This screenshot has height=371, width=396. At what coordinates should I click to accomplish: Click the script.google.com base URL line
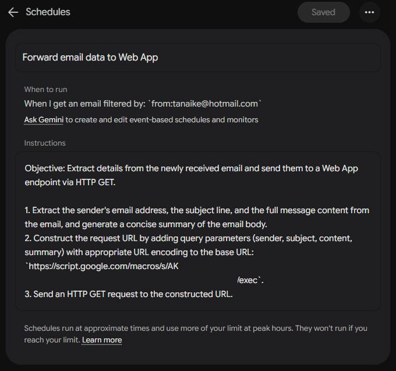click(102, 266)
